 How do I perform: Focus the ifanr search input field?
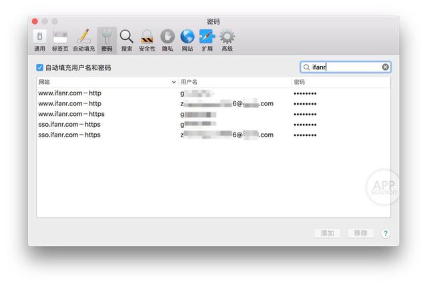pos(346,67)
